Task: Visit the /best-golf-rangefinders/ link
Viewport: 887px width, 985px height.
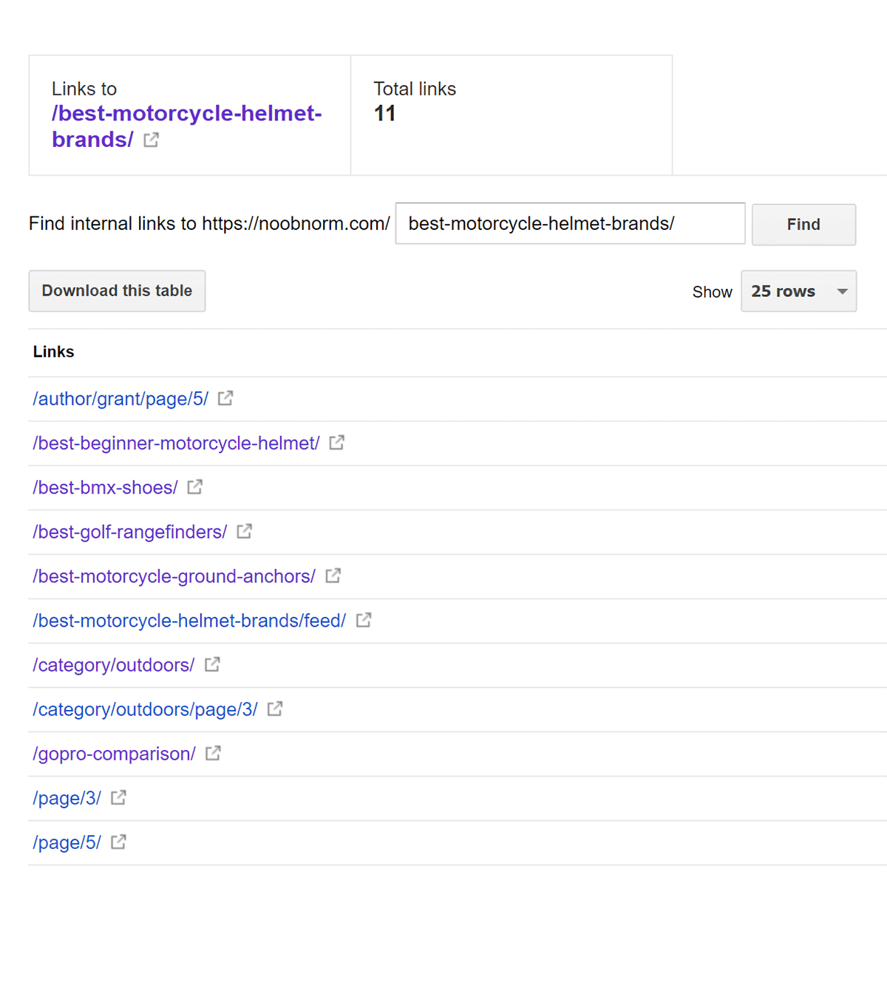Action: (x=130, y=532)
